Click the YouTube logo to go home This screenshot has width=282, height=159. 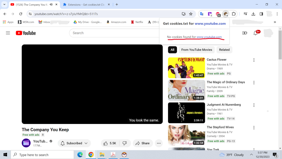click(26, 33)
